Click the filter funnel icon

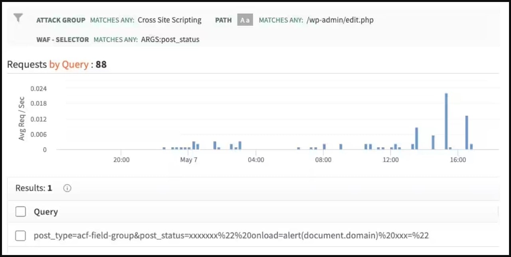pyautogui.click(x=18, y=18)
